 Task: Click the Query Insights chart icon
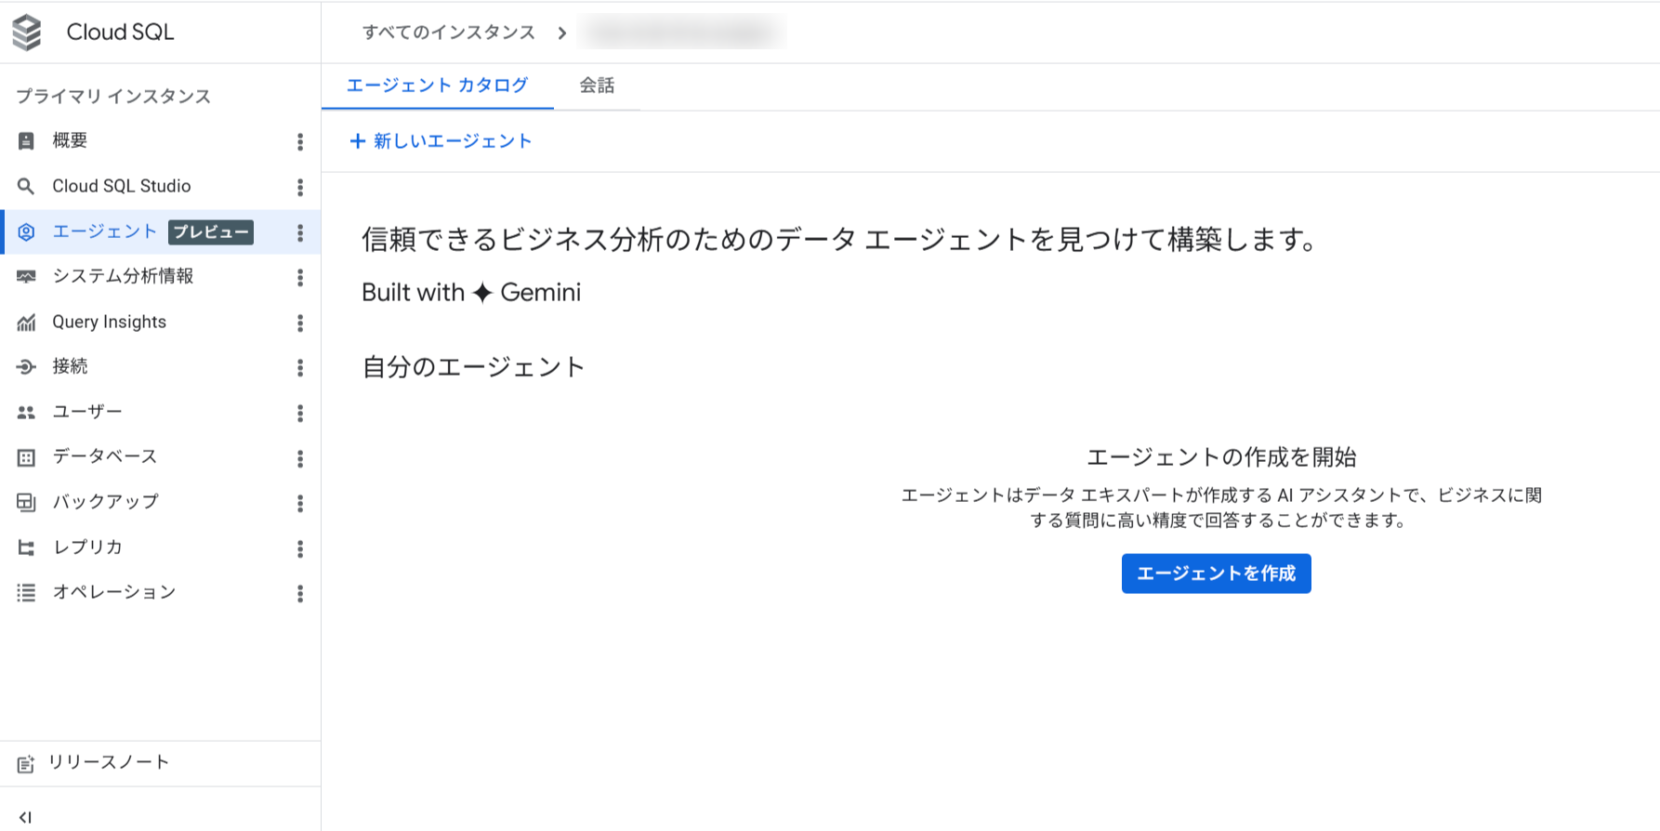tap(26, 323)
